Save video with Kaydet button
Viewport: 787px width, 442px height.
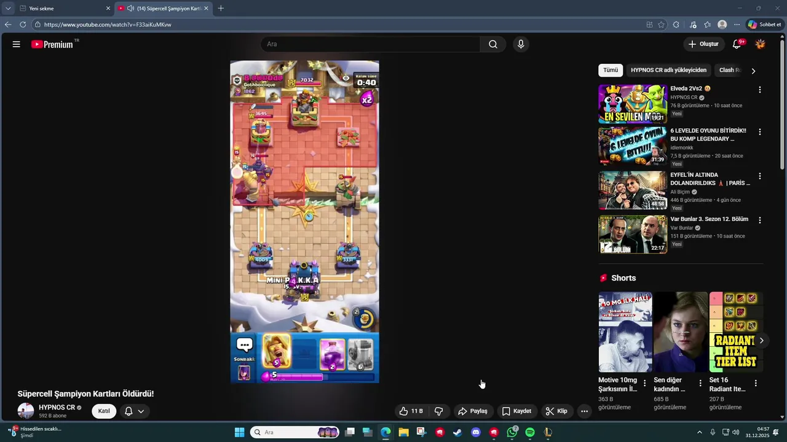(x=516, y=411)
